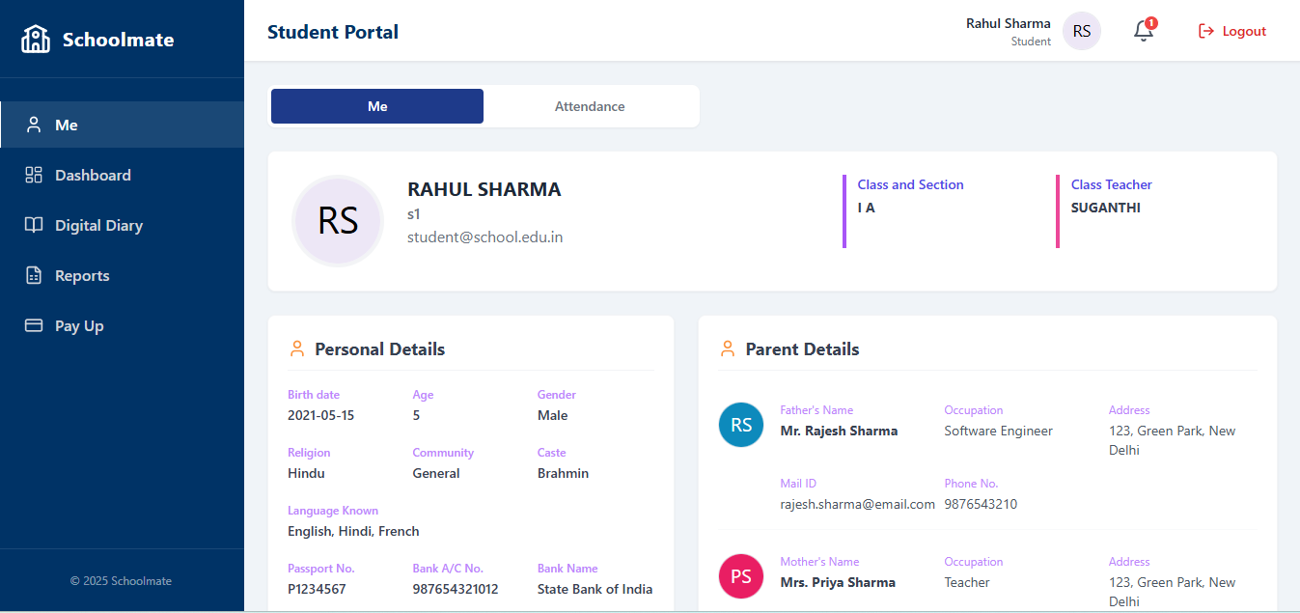
Task: Click the bank account number 987654321012
Action: tap(456, 589)
